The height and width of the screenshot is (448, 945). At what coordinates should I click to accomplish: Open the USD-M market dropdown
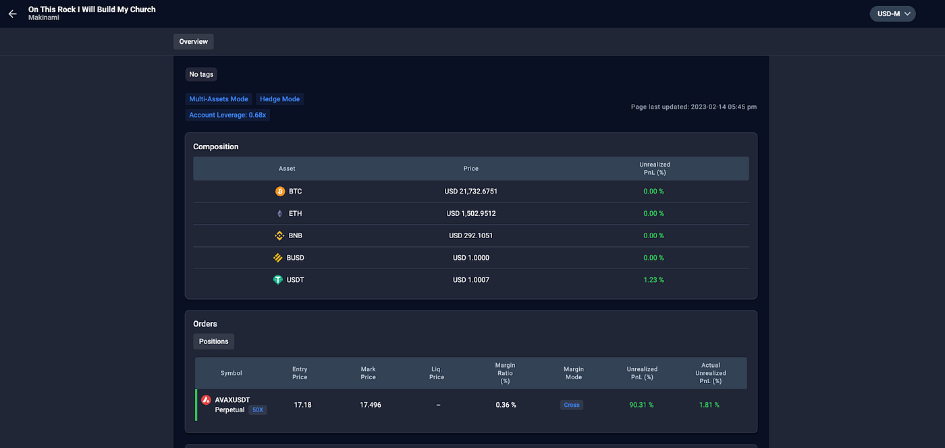point(892,13)
